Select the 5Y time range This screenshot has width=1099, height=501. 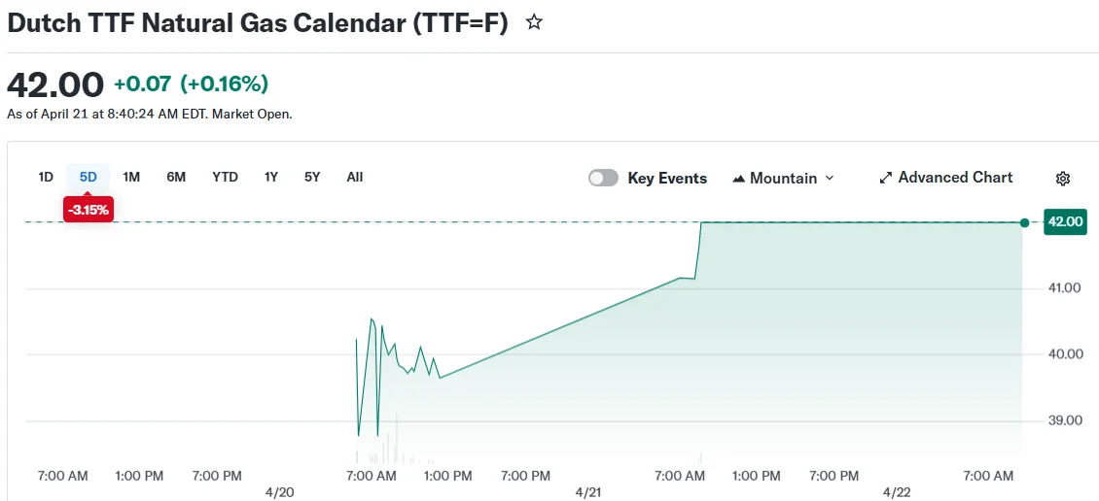coord(312,177)
